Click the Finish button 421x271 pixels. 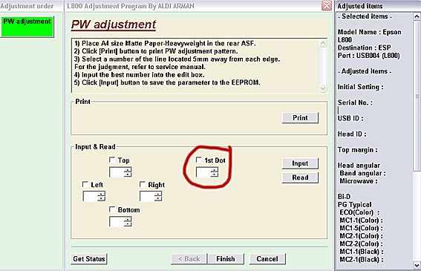tap(226, 259)
